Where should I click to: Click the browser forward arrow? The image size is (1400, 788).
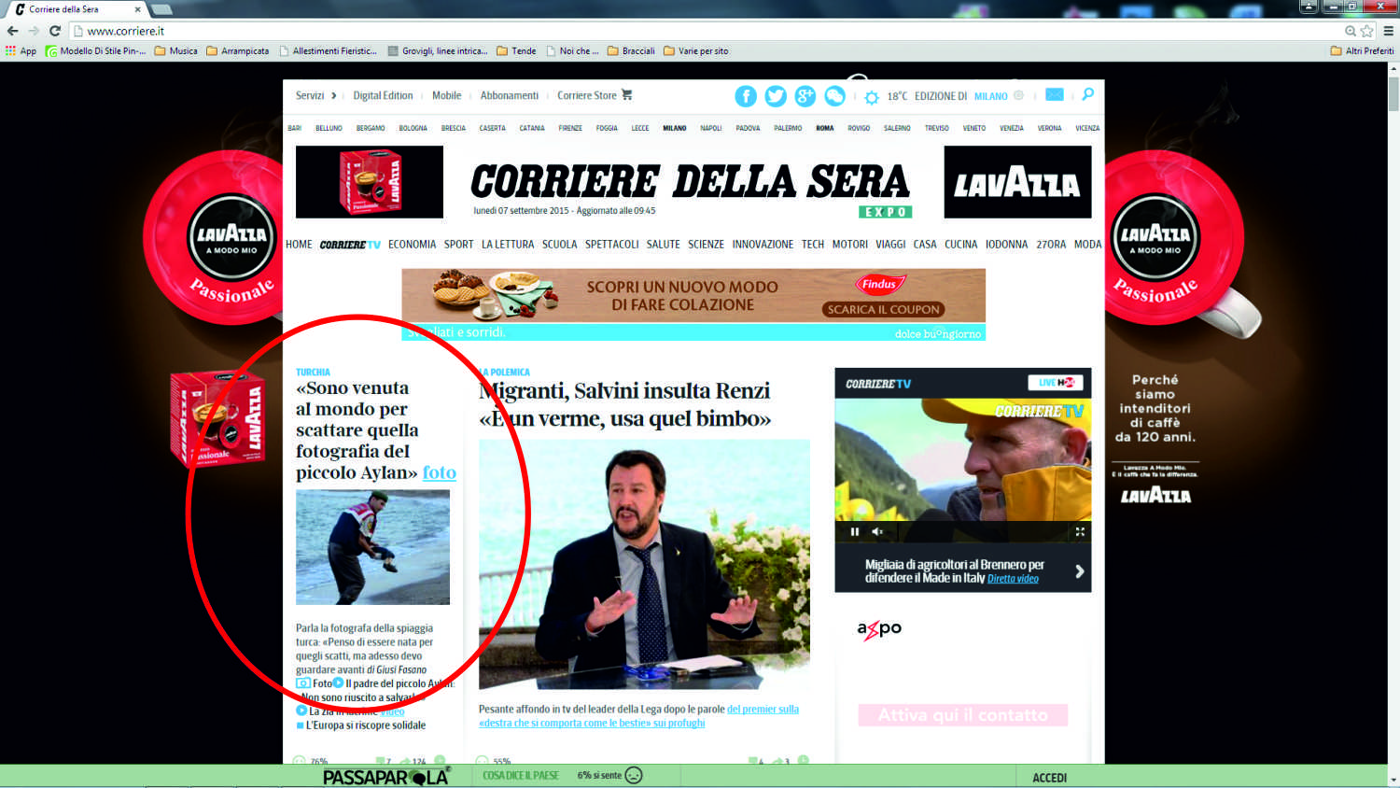coord(34,31)
